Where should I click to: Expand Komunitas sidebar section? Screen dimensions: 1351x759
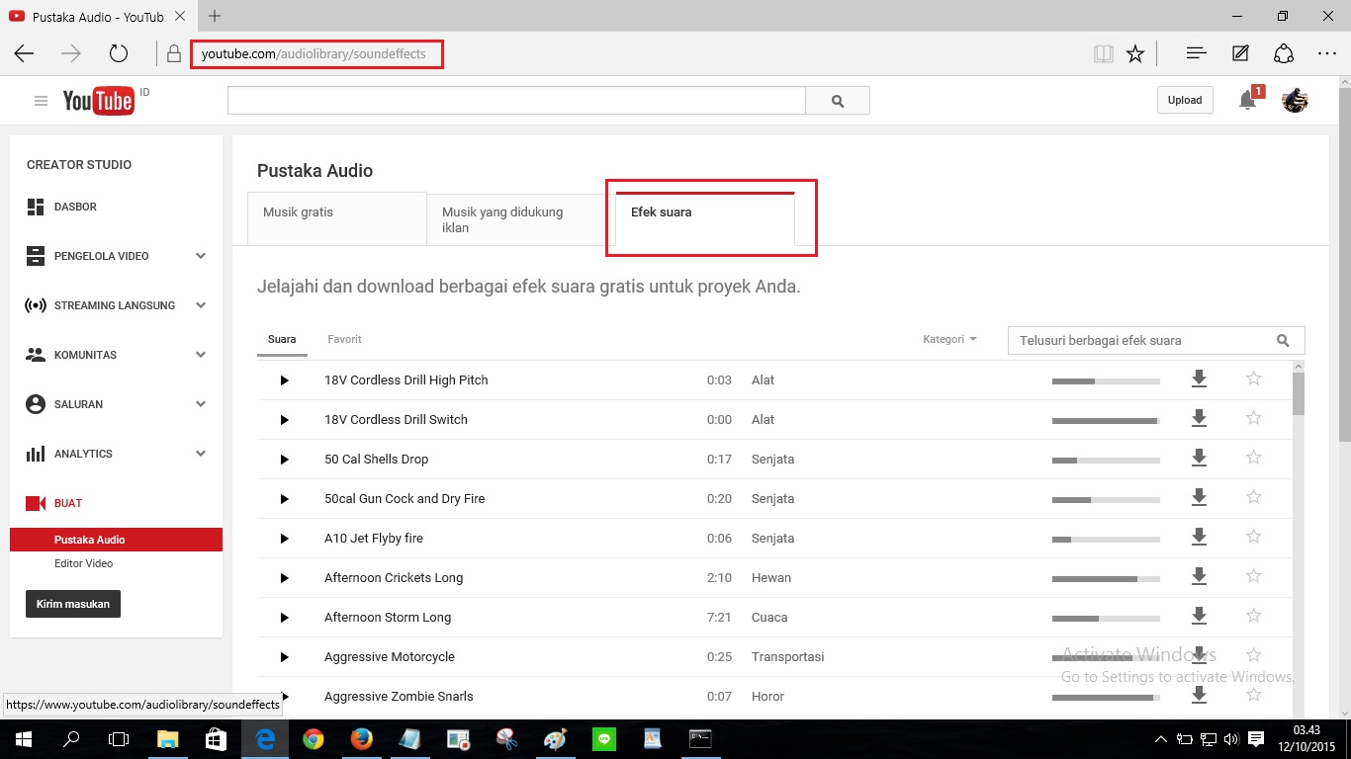tap(201, 355)
